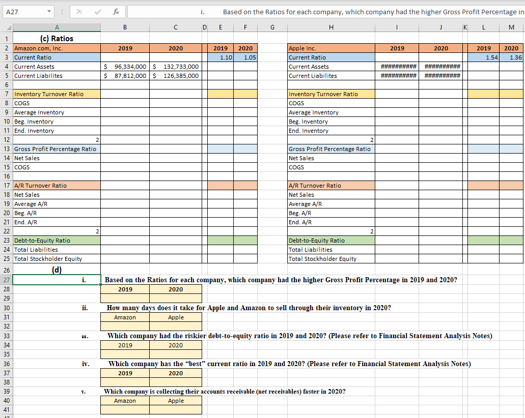Click Amazon answer cell under question ii
Screen dimensions: 525x418
[x=125, y=326]
